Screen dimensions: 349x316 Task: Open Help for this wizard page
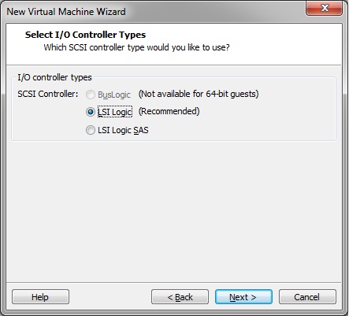click(40, 297)
